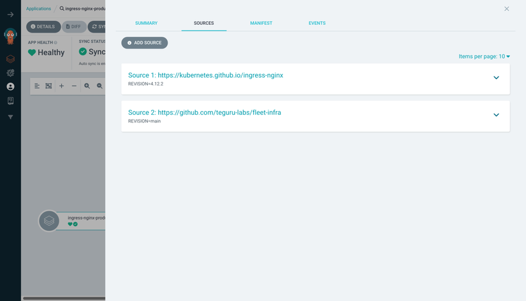The height and width of the screenshot is (301, 526).
Task: Open the Events tab
Action: 317,23
